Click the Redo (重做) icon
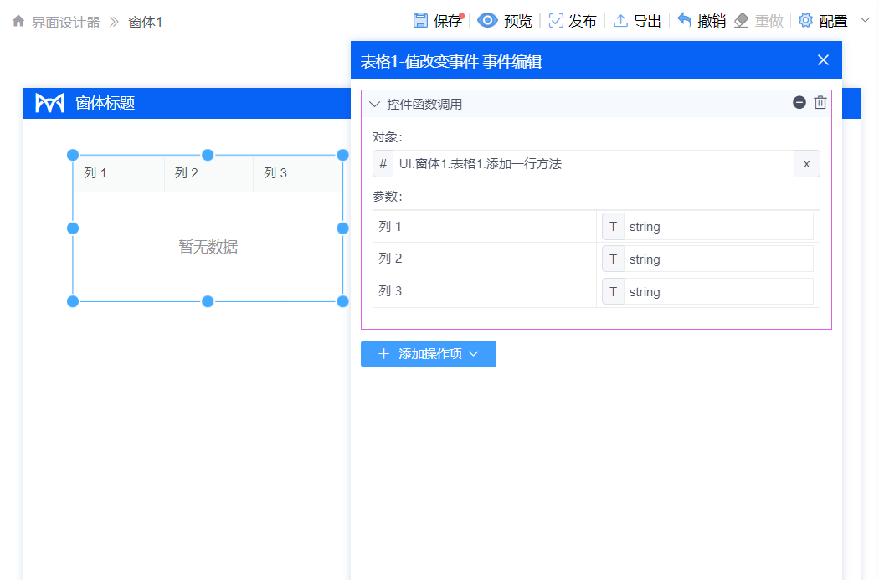This screenshot has height=580, width=879. pyautogui.click(x=743, y=20)
